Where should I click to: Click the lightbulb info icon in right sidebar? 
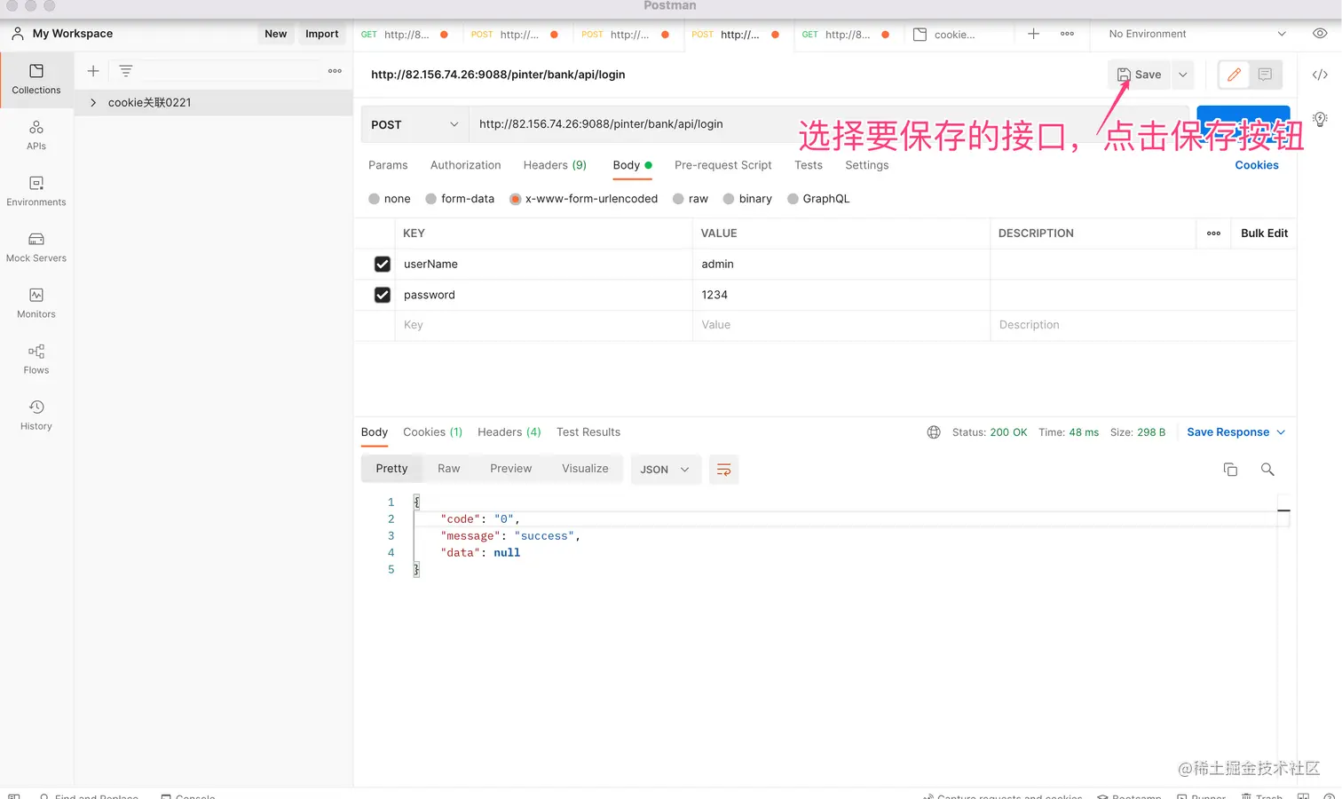[x=1320, y=120]
